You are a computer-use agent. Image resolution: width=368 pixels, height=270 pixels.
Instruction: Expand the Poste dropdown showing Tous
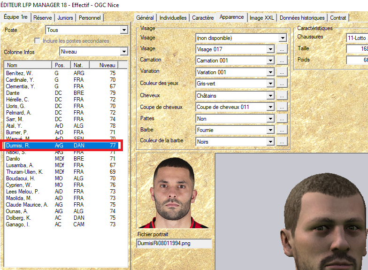[x=124, y=30]
